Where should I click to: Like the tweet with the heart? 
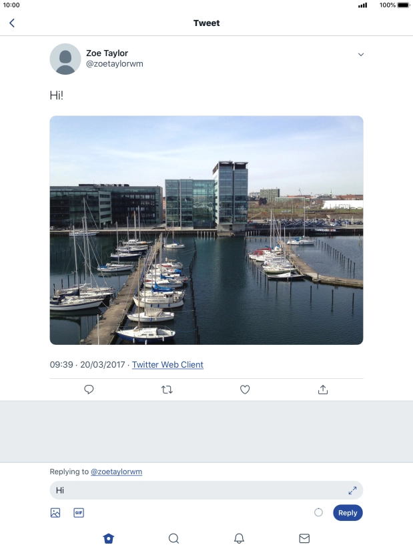(x=245, y=390)
